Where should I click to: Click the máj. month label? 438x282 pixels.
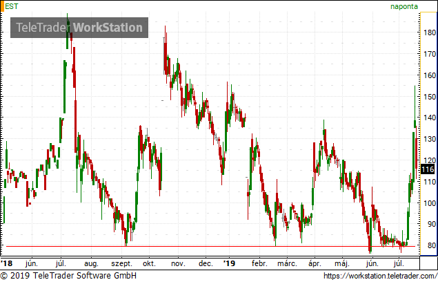[x=342, y=264]
